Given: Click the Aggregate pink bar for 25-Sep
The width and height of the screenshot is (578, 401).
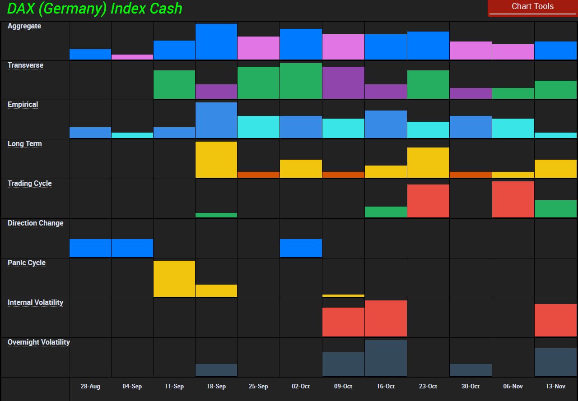Looking at the screenshot, I should [x=258, y=48].
